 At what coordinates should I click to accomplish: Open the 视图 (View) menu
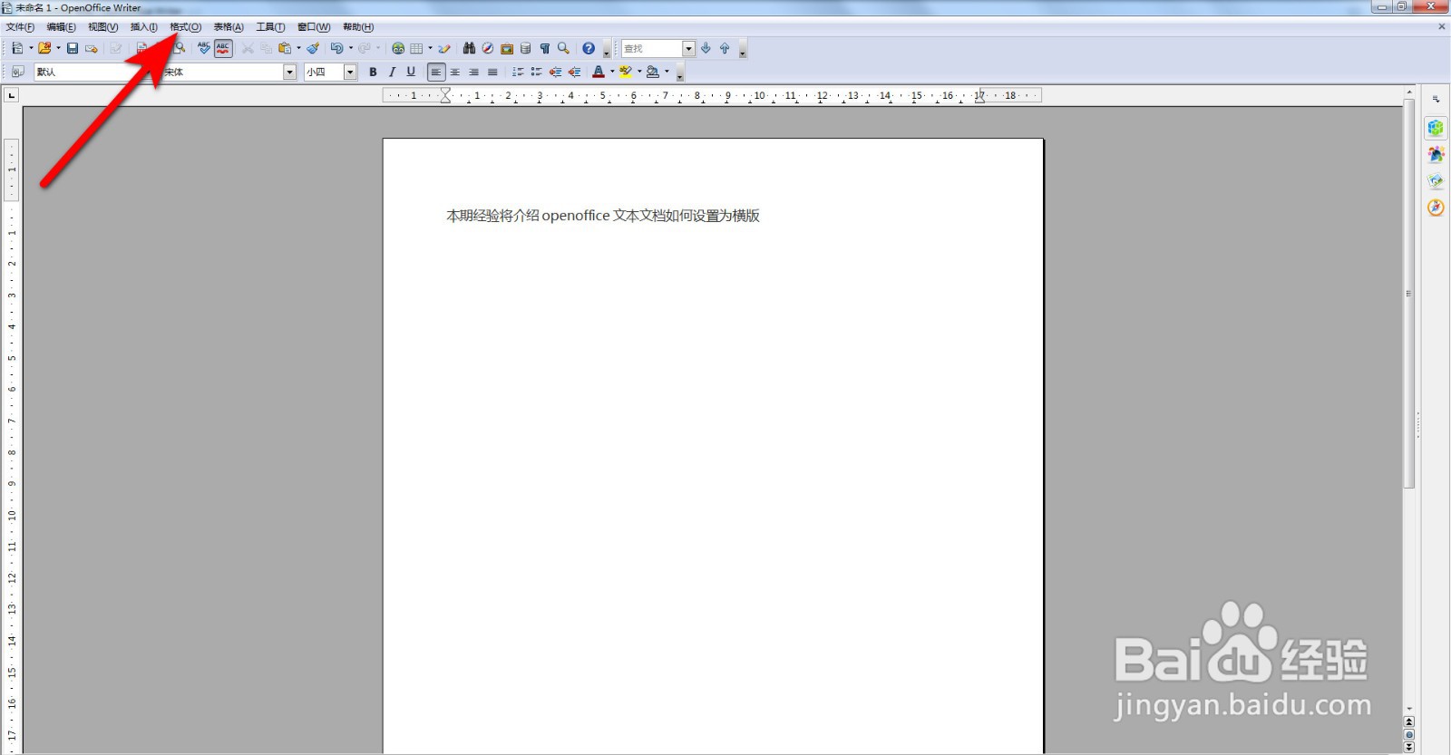(x=102, y=27)
